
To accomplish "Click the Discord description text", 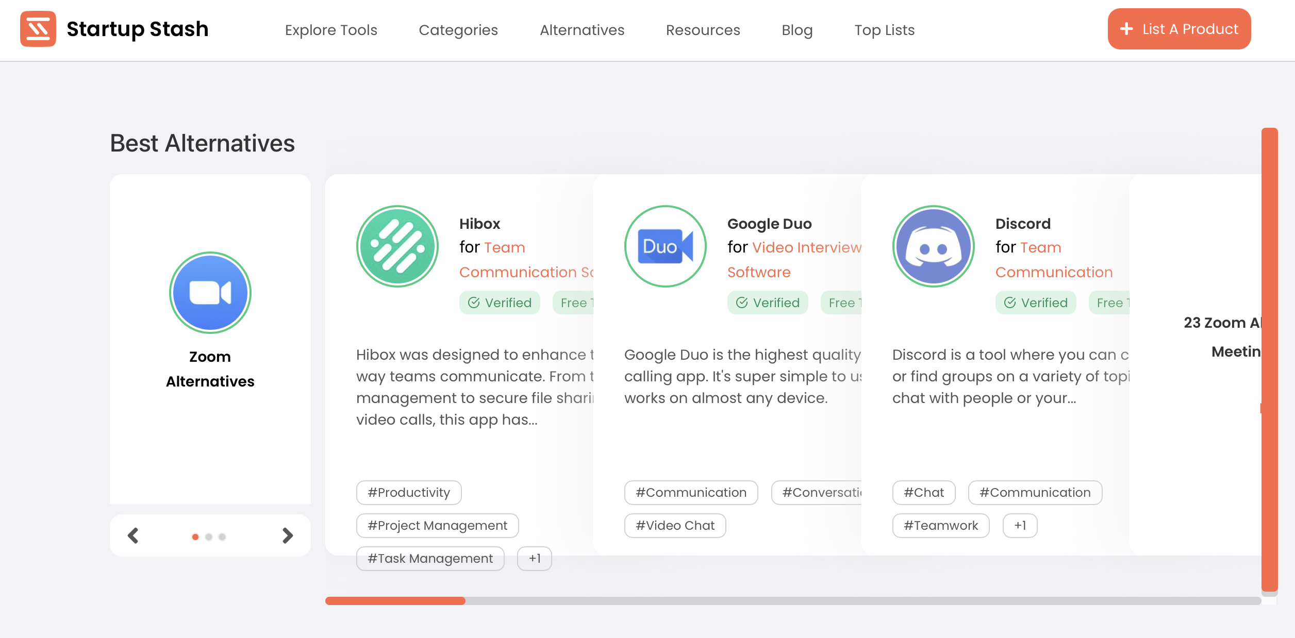I will point(1011,376).
